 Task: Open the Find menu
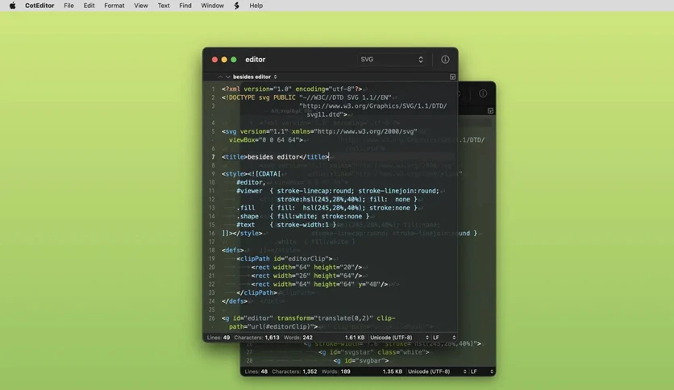tap(185, 6)
